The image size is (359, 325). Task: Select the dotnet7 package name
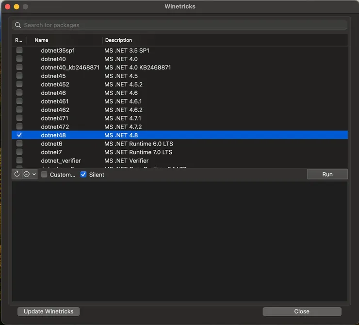(x=51, y=152)
